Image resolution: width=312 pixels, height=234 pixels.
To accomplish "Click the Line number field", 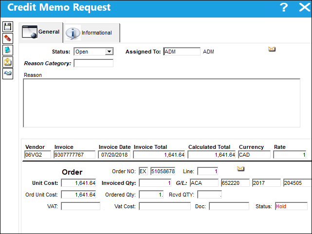I will (x=208, y=171).
